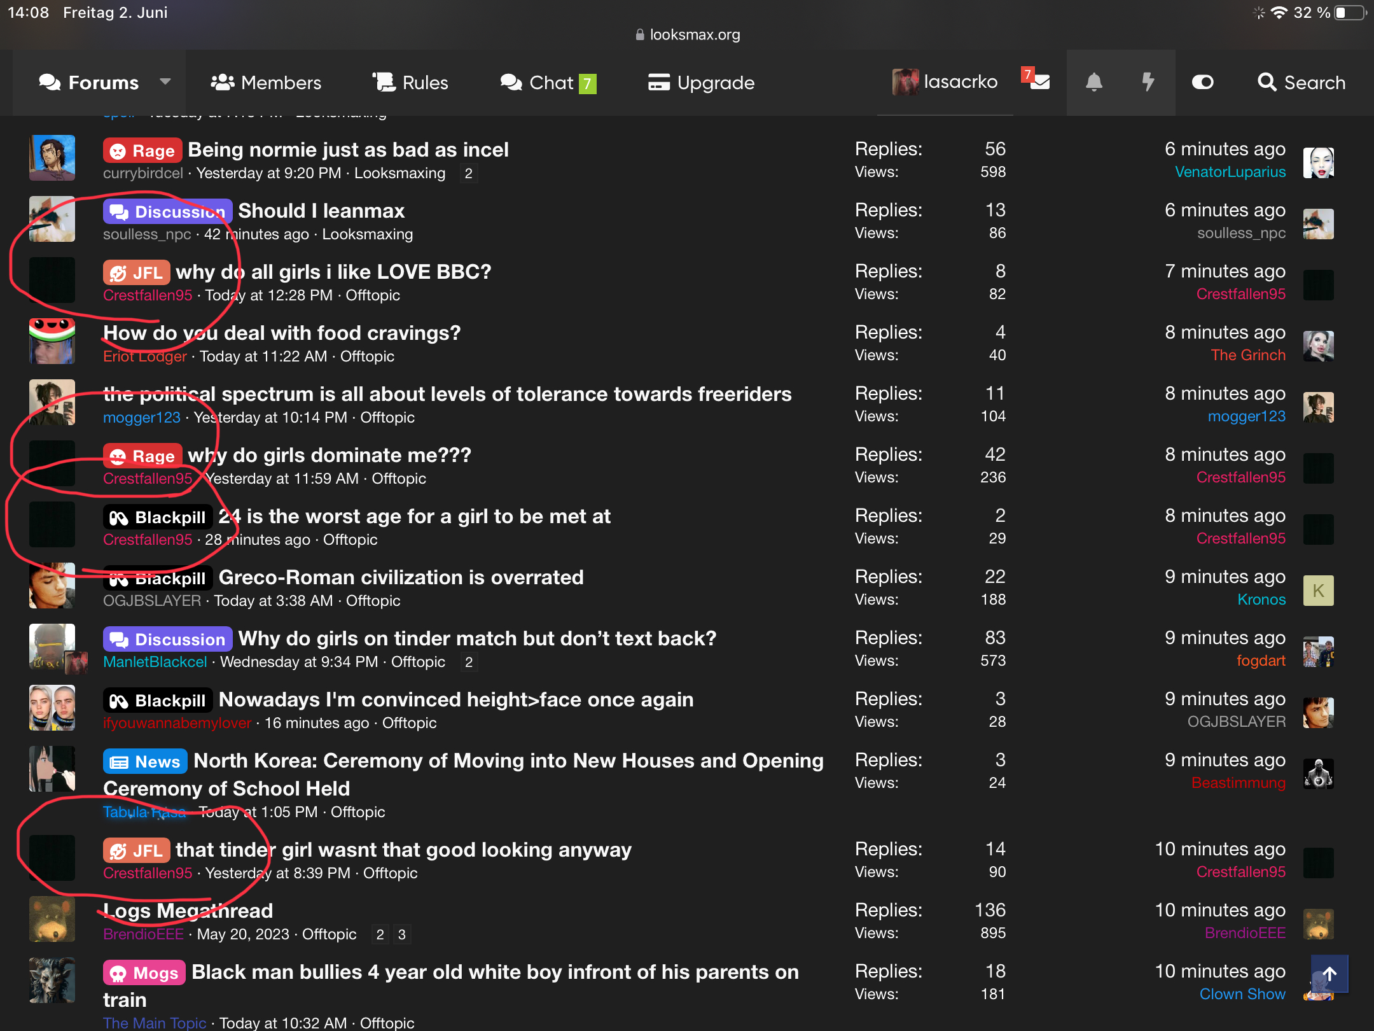Click ManletBlackcel's avatar thumbnail

pos(52,647)
